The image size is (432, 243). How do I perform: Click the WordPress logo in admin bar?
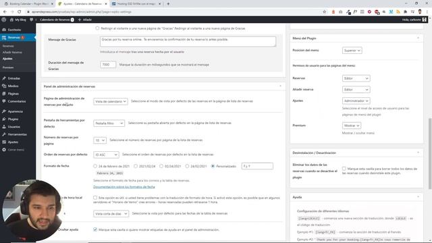coord(4,20)
